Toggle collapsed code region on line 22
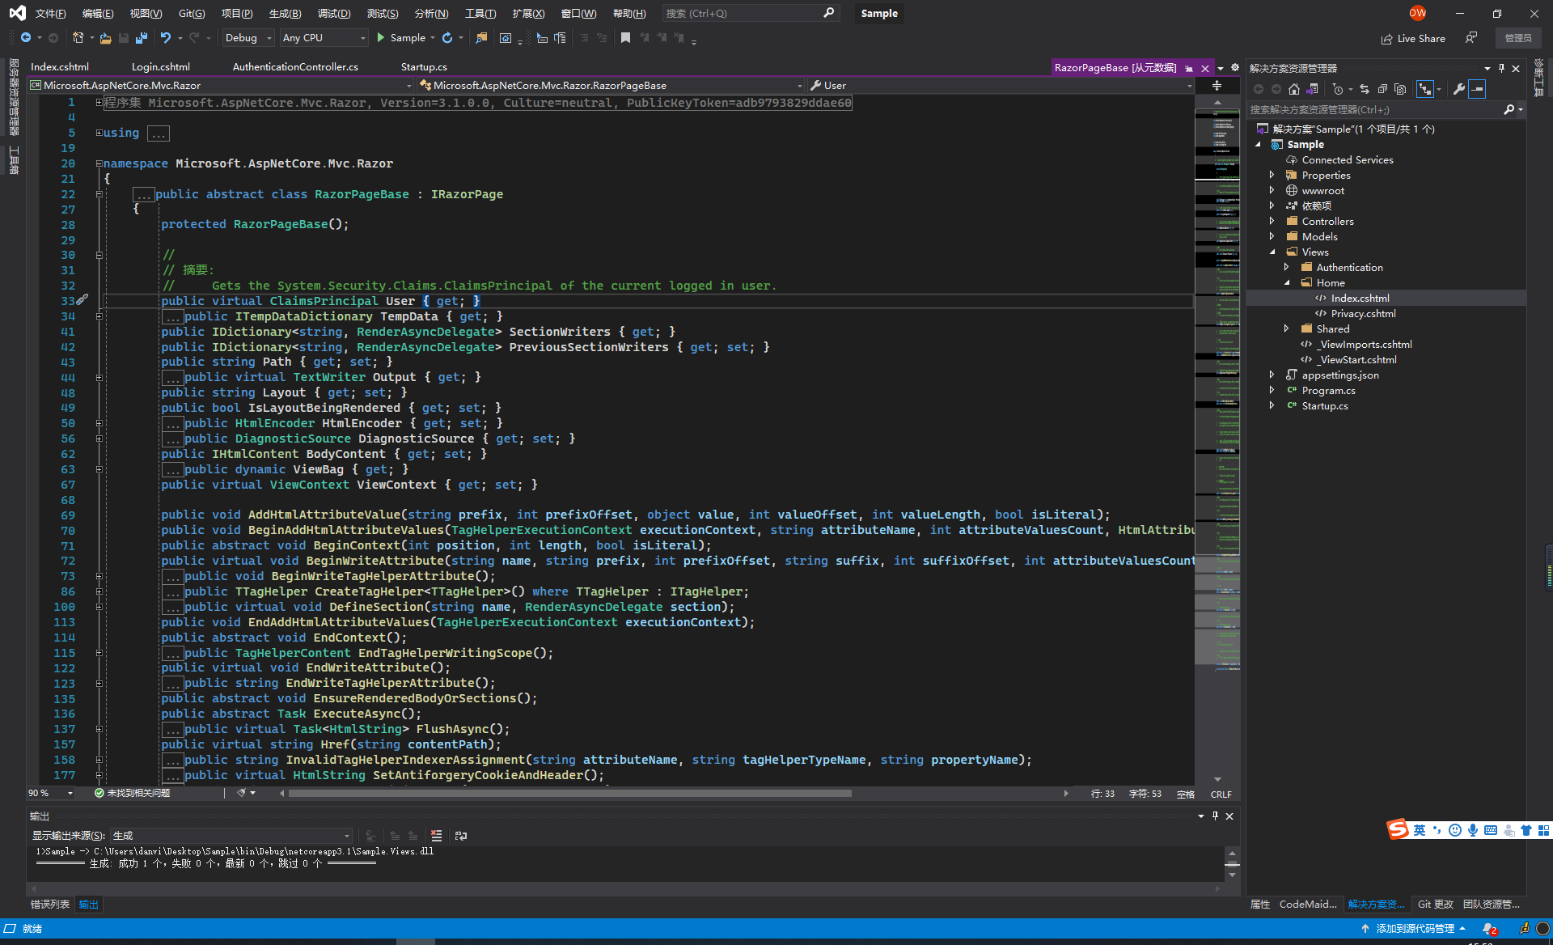Screen dimensions: 1553x945 click(99, 193)
